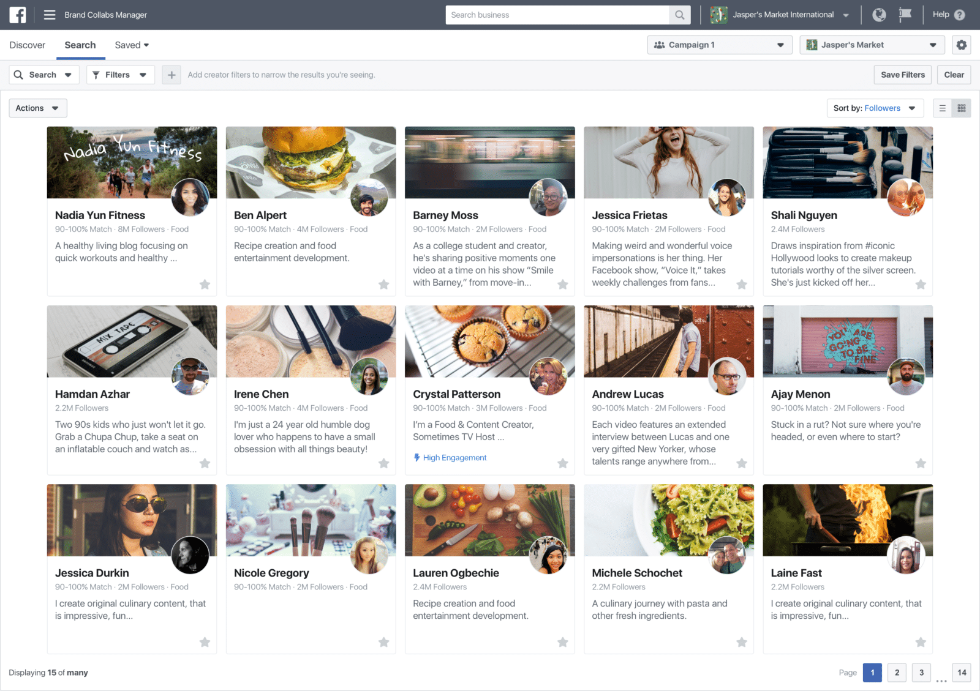The width and height of the screenshot is (980, 691).
Task: Switch results to list view
Action: coord(943,108)
